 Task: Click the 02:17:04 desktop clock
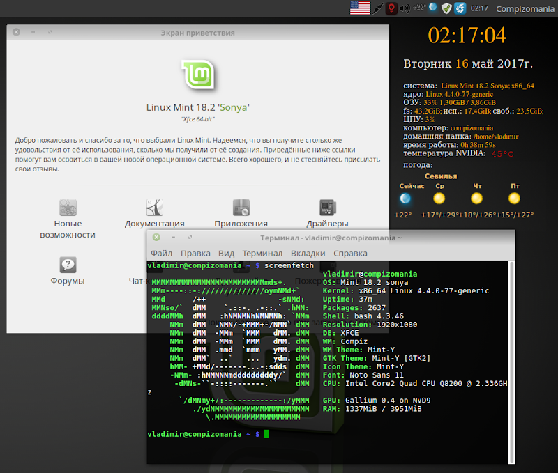[x=467, y=36]
